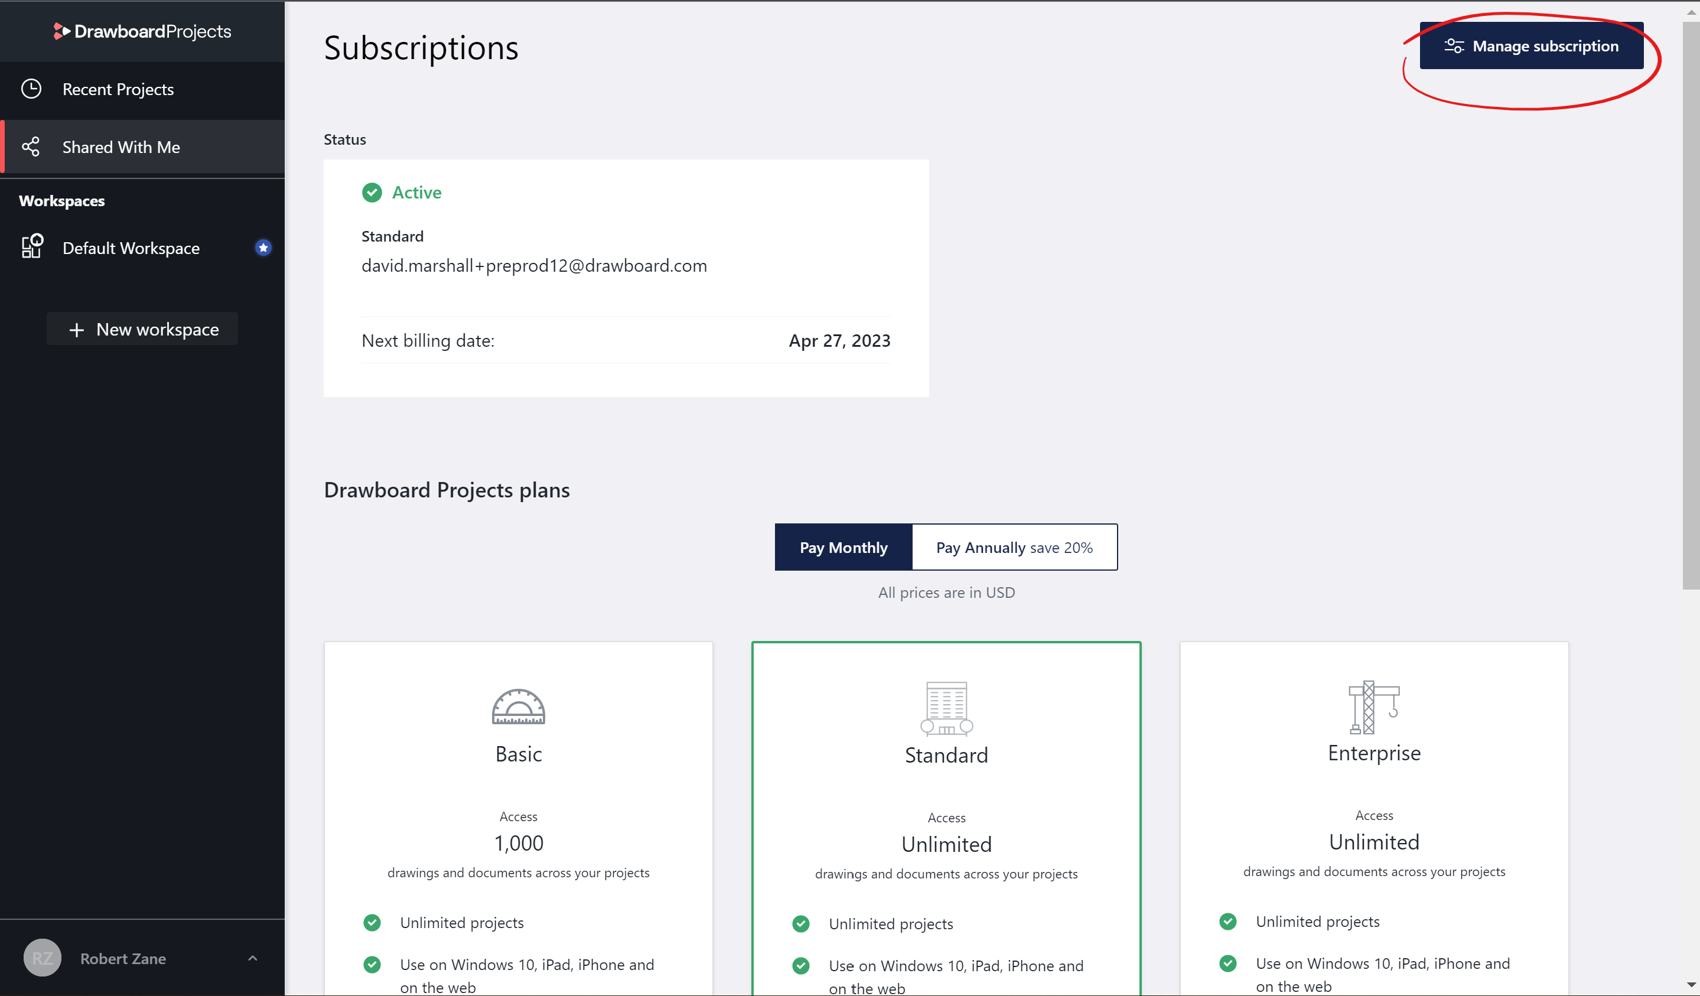Click the Workspaces sidebar heading
Viewport: 1700px width, 996px height.
(61, 201)
